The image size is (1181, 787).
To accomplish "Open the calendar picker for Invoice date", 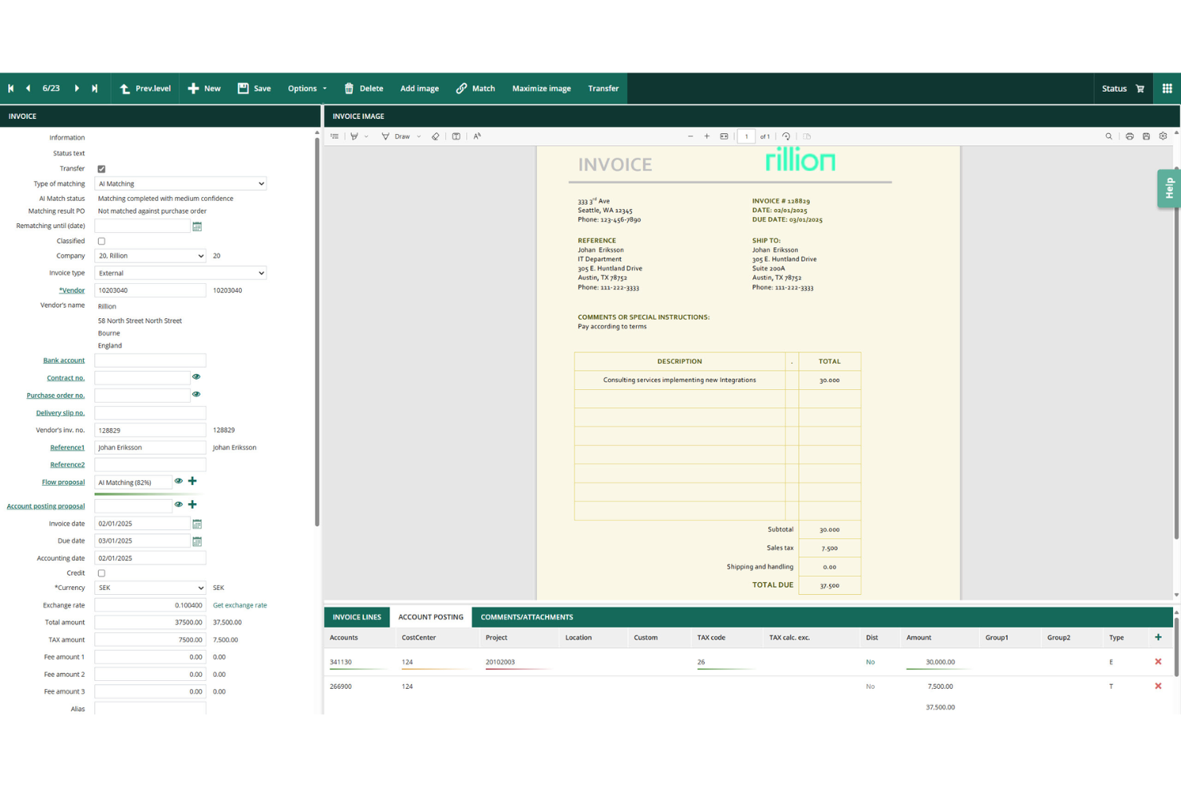I will click(x=197, y=524).
